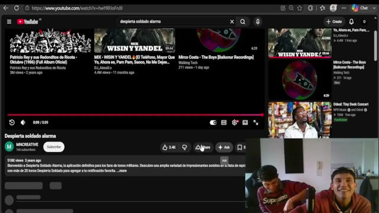Image resolution: width=379 pixels, height=213 pixels.
Task: Open player settings gear
Action: click(x=235, y=122)
